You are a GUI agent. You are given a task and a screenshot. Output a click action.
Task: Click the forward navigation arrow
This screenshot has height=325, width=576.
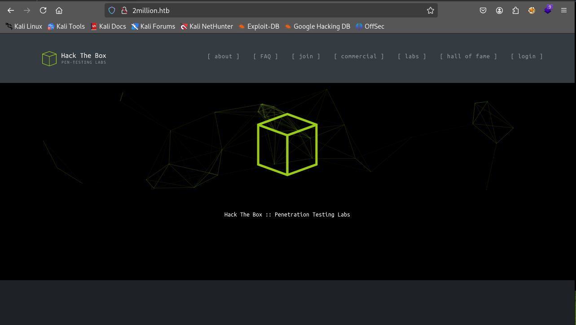click(x=27, y=10)
